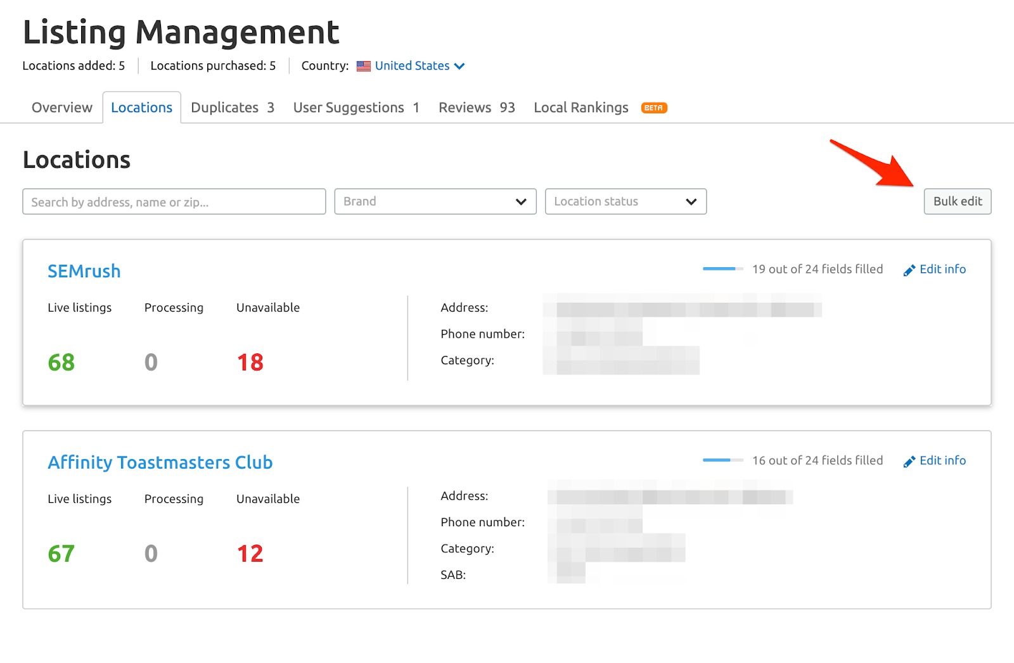Click "19 out of 24 fields filled" text
1014x663 pixels.
point(818,269)
